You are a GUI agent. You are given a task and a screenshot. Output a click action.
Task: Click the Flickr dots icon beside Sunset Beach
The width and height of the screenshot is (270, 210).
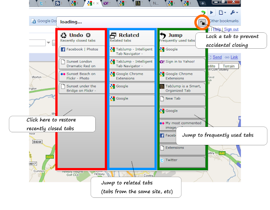tap(63, 74)
